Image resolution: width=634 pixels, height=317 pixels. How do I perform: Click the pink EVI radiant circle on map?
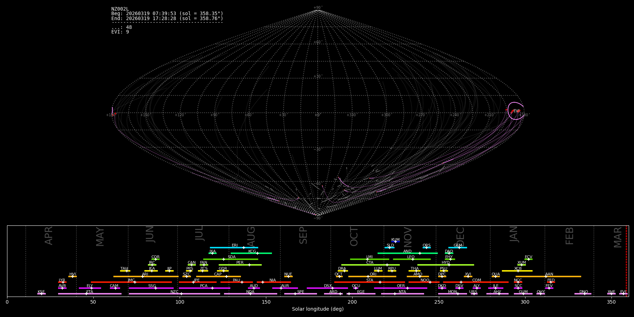516,111
